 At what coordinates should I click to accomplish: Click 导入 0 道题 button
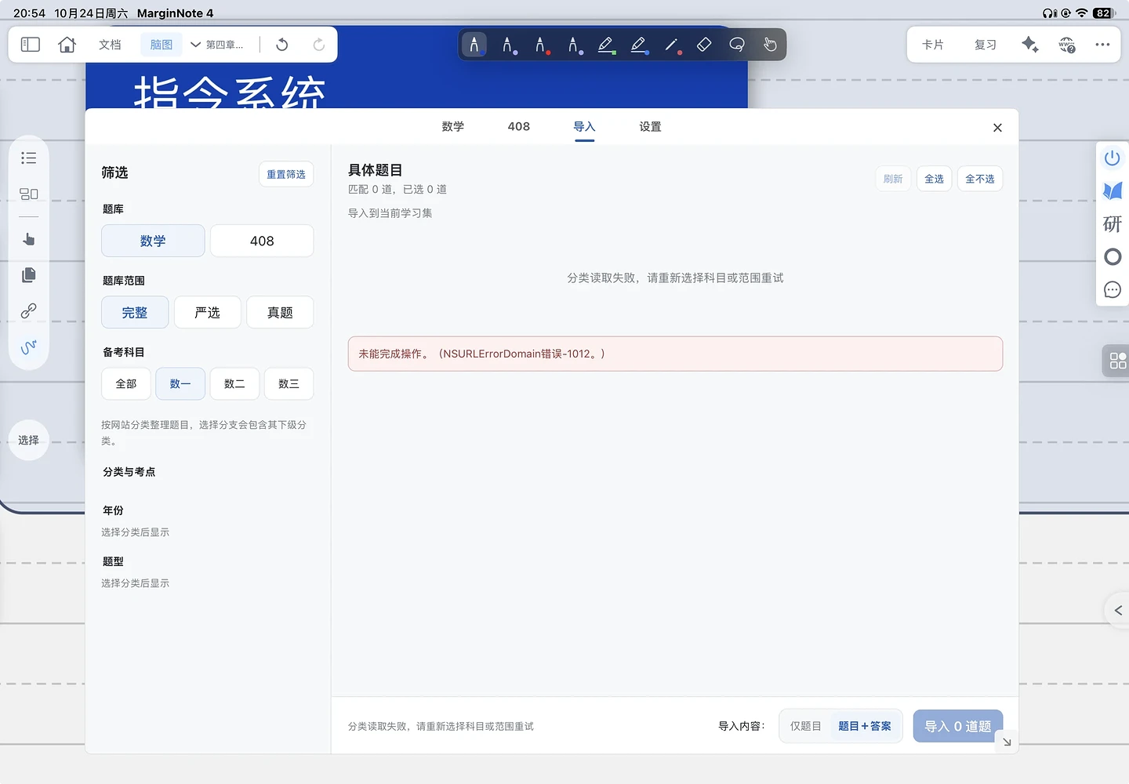click(x=958, y=726)
